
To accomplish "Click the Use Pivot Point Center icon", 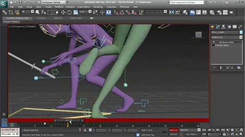I will click(x=95, y=12).
